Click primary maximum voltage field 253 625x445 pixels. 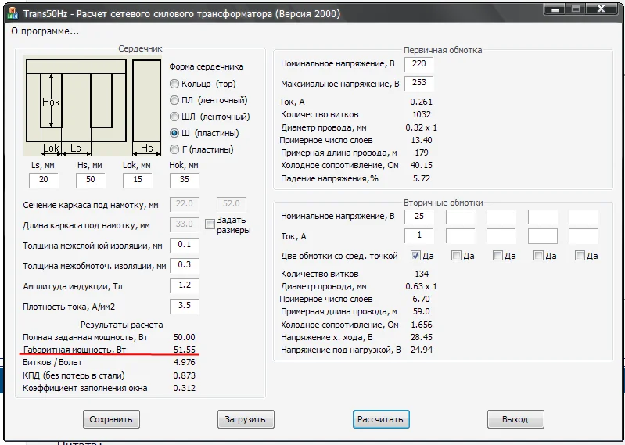coord(419,83)
